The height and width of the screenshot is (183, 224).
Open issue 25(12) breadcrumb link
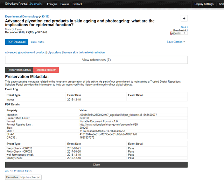(45, 16)
